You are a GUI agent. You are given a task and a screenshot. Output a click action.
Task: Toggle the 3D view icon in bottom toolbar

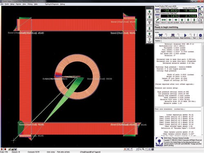coord(128,149)
